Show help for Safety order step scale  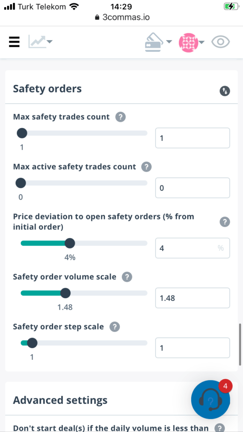pos(115,327)
